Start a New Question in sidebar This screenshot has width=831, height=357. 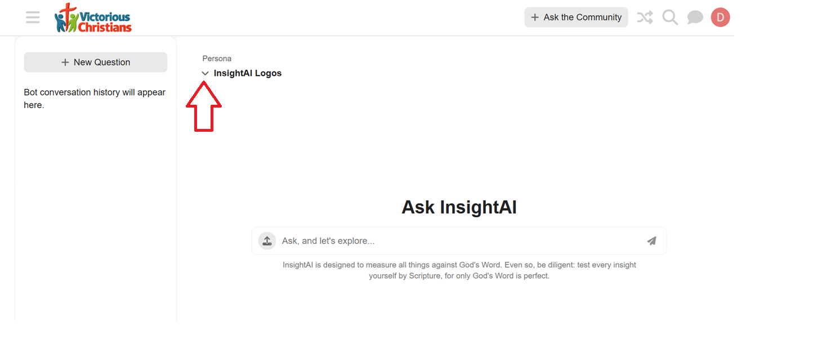coord(96,63)
